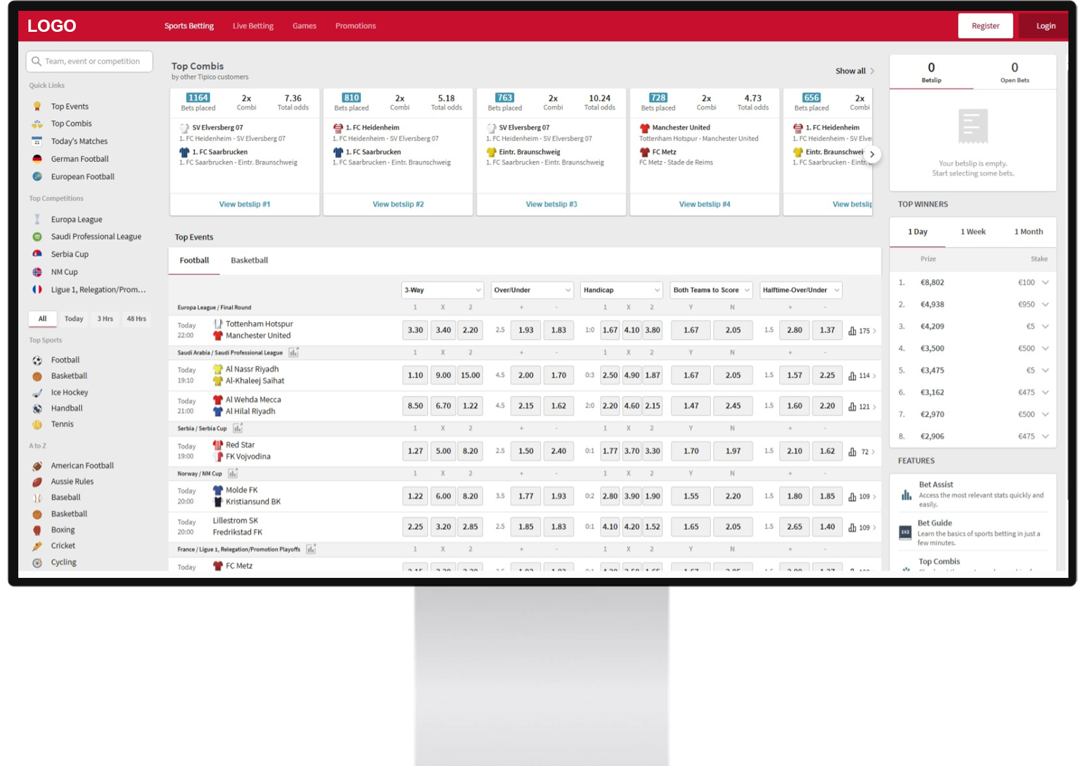The image size is (1086, 766).
Task: Toggle Red Star home win odds 1.27
Action: (x=415, y=451)
